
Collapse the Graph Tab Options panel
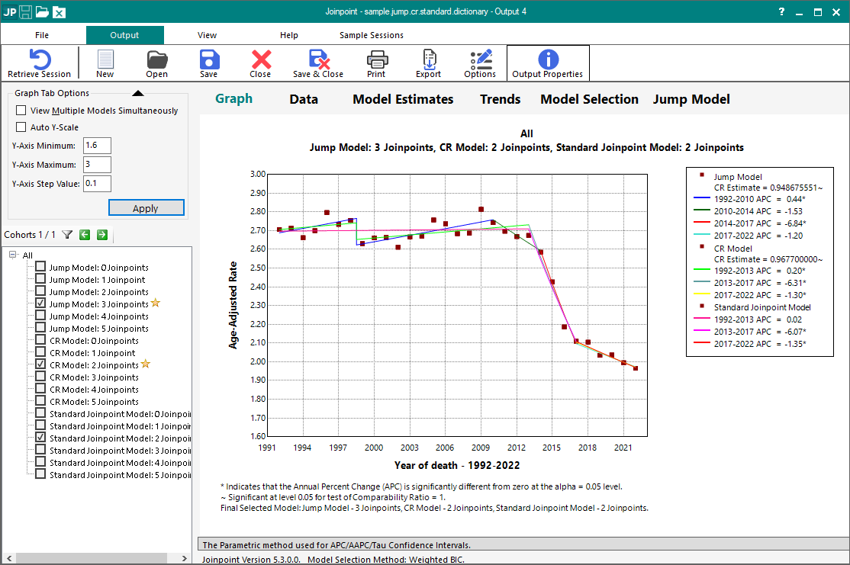coord(137,94)
